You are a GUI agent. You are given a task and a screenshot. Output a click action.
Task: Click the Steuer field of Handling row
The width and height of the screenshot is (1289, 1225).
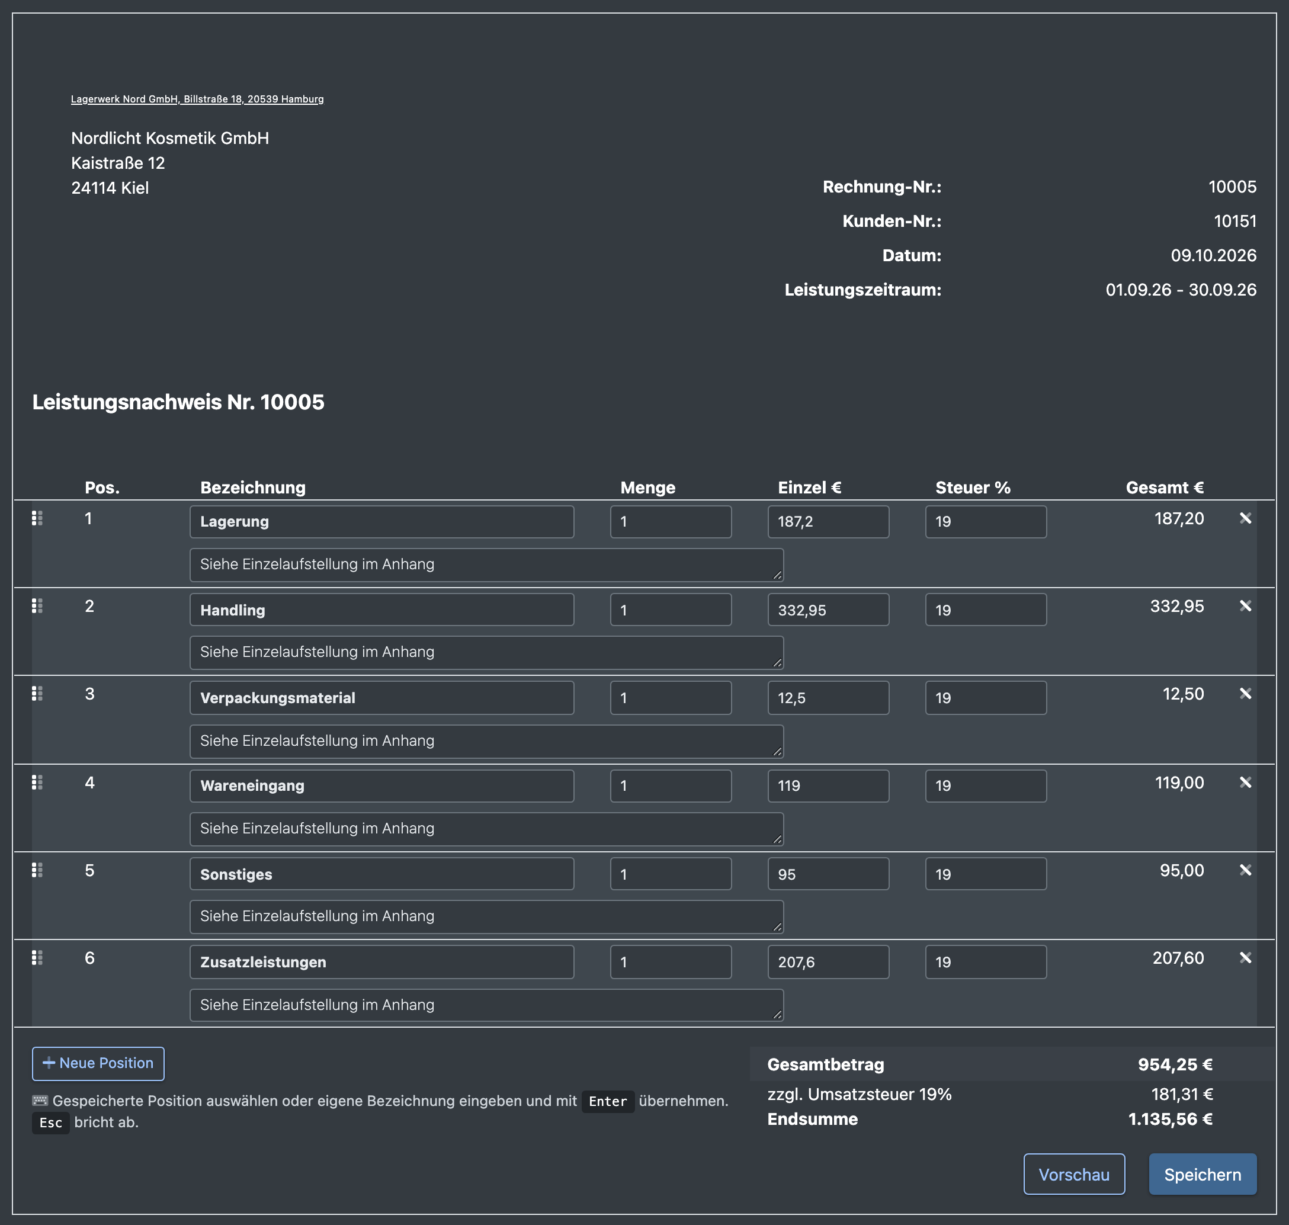[985, 610]
